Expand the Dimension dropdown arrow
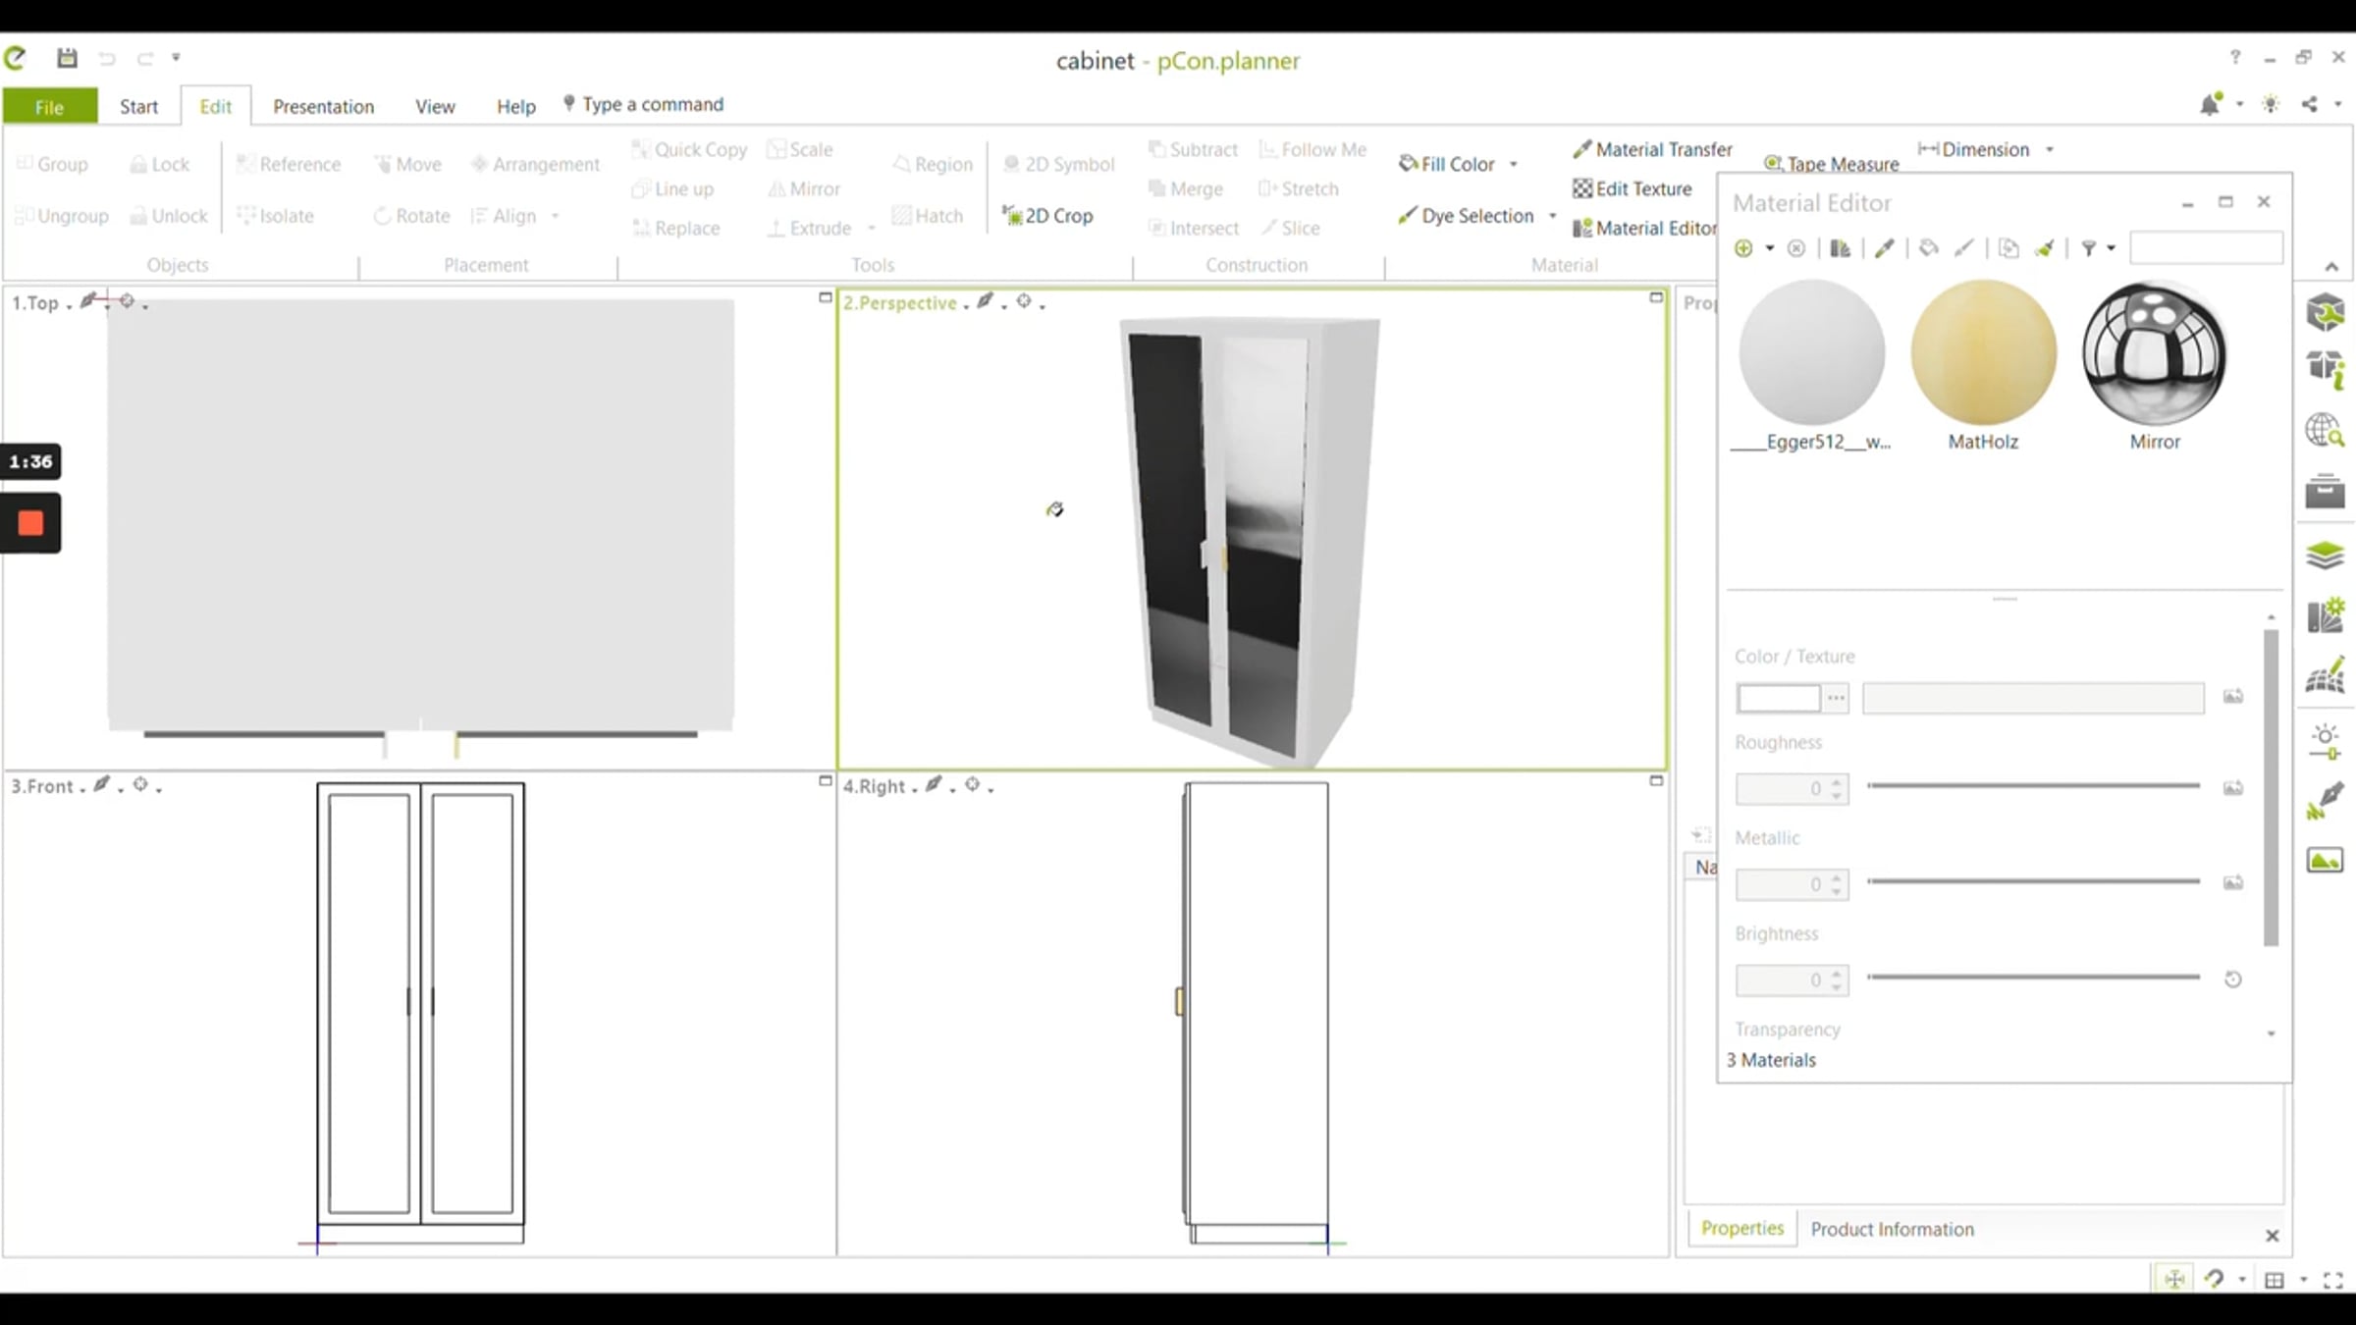 (x=2050, y=149)
